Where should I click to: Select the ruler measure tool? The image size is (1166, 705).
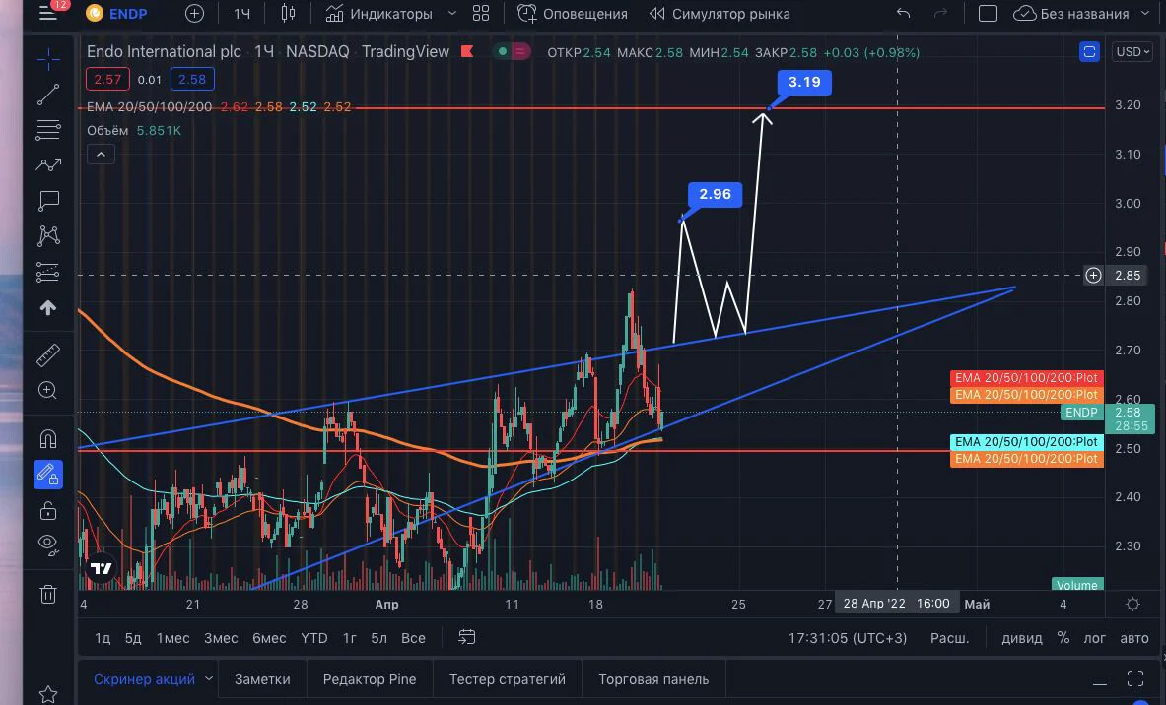[48, 355]
